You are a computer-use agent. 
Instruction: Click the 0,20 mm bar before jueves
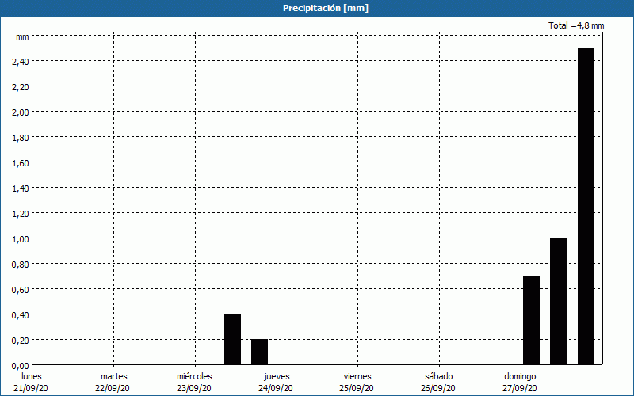tap(260, 352)
